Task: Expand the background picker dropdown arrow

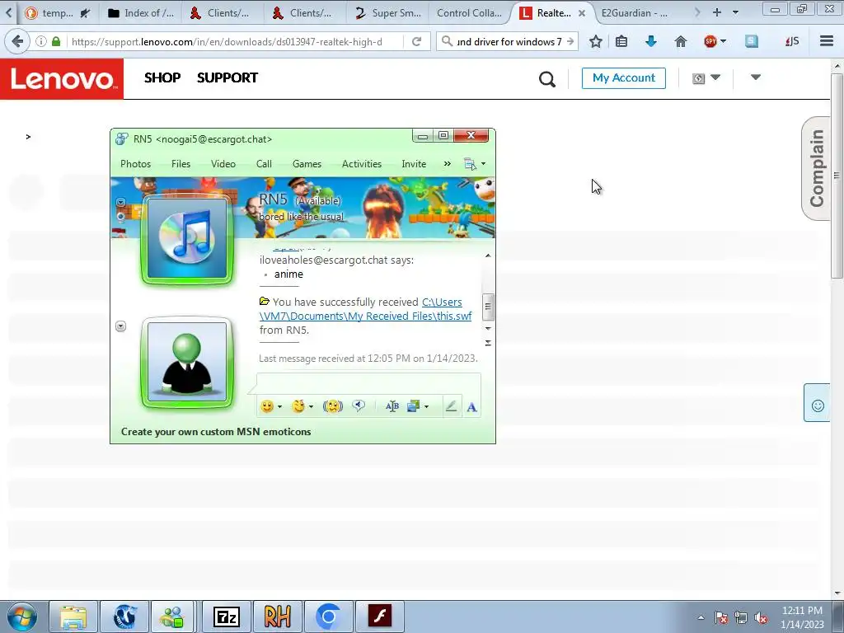Action: tap(426, 407)
